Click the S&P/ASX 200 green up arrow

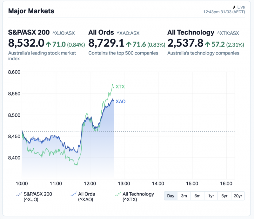48,44
